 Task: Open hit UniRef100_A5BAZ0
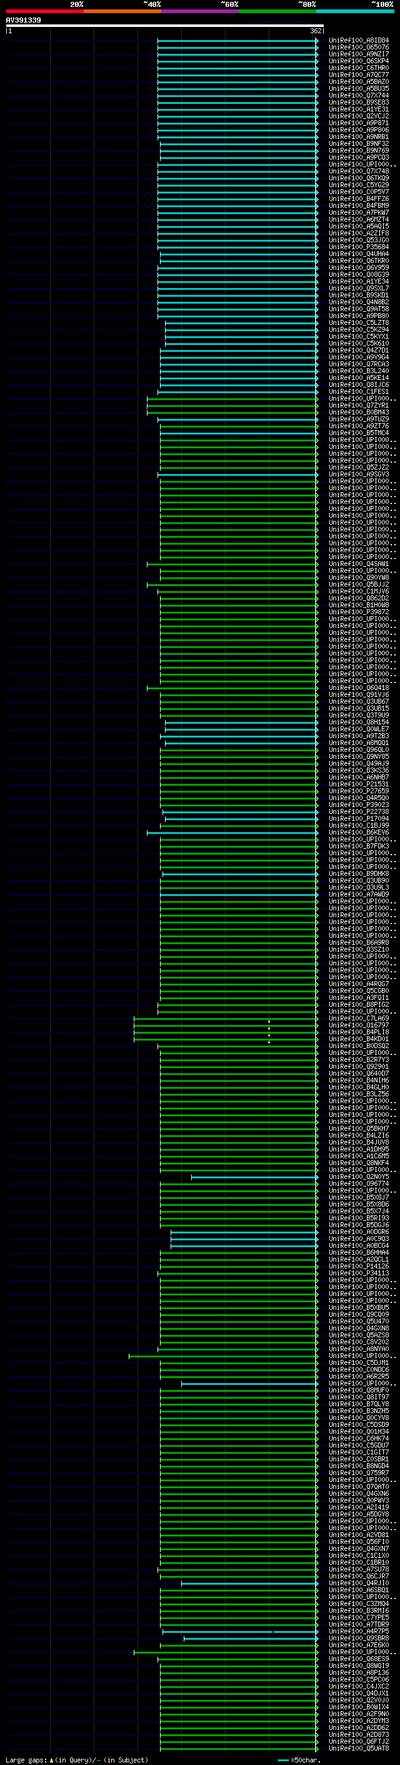[x=359, y=81]
